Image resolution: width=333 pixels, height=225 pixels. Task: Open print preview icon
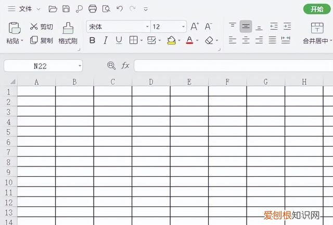[106, 9]
